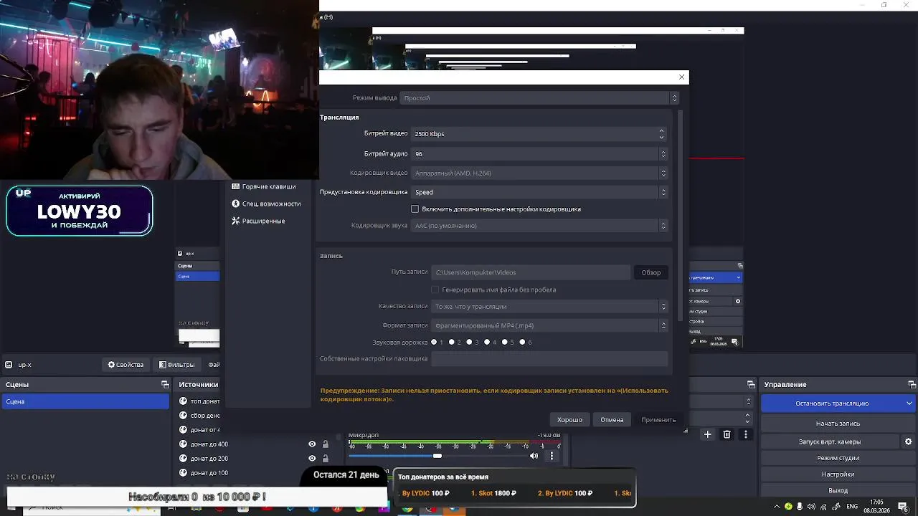This screenshot has width=918, height=516.
Task: Hide the донат до 400 source
Action: click(312, 444)
